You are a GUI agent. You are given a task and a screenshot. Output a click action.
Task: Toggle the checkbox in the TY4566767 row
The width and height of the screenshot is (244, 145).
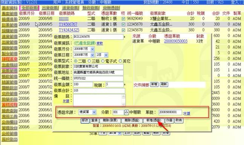pyautogui.click(x=123, y=24)
